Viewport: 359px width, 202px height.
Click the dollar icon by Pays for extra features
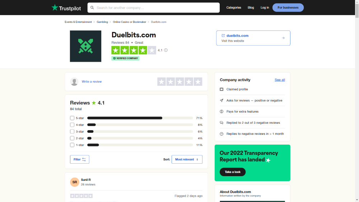222,112
